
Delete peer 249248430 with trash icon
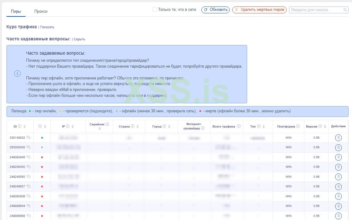pos(338,167)
